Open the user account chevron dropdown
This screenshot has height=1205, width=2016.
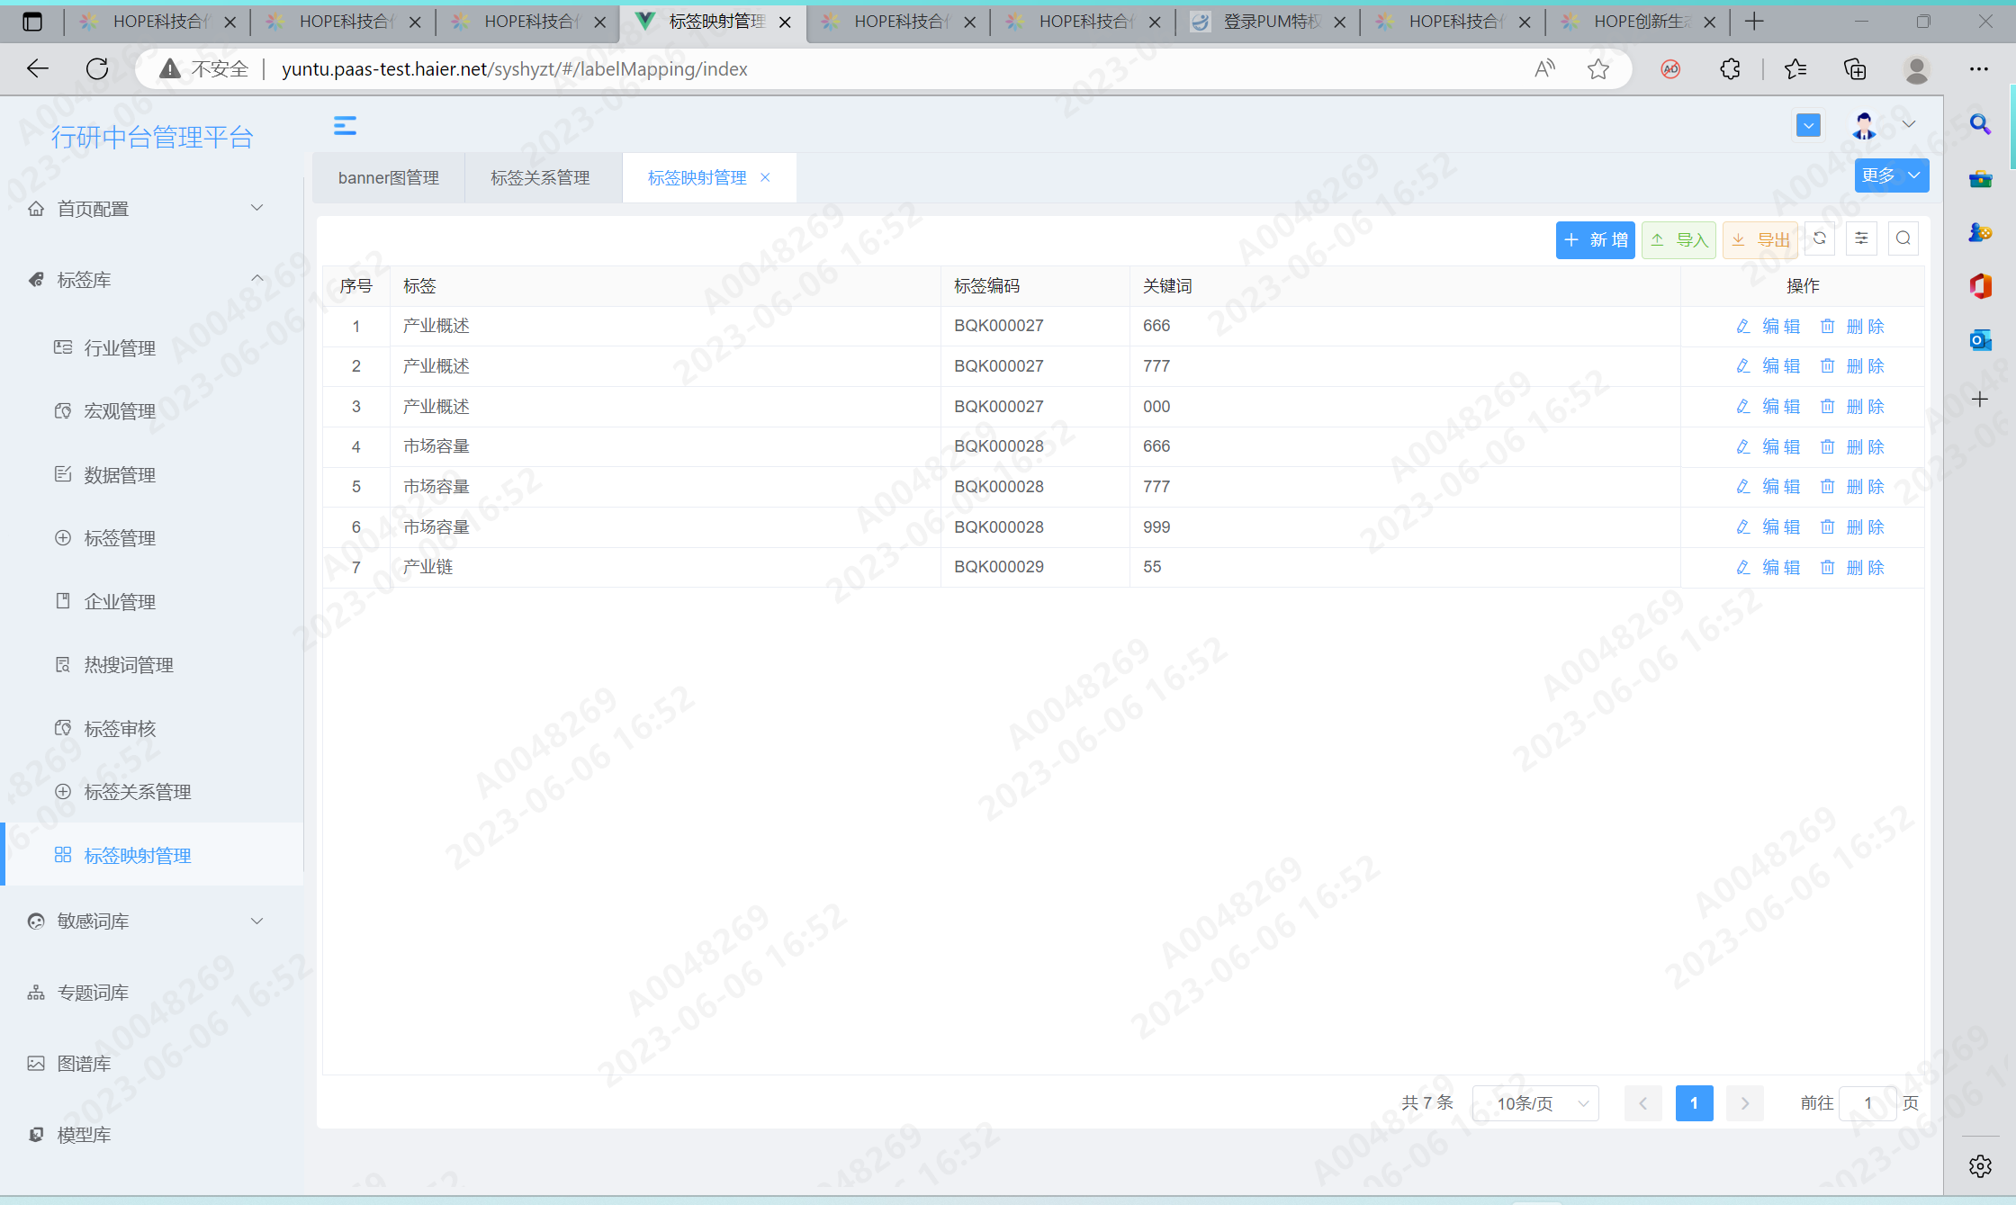[1909, 125]
